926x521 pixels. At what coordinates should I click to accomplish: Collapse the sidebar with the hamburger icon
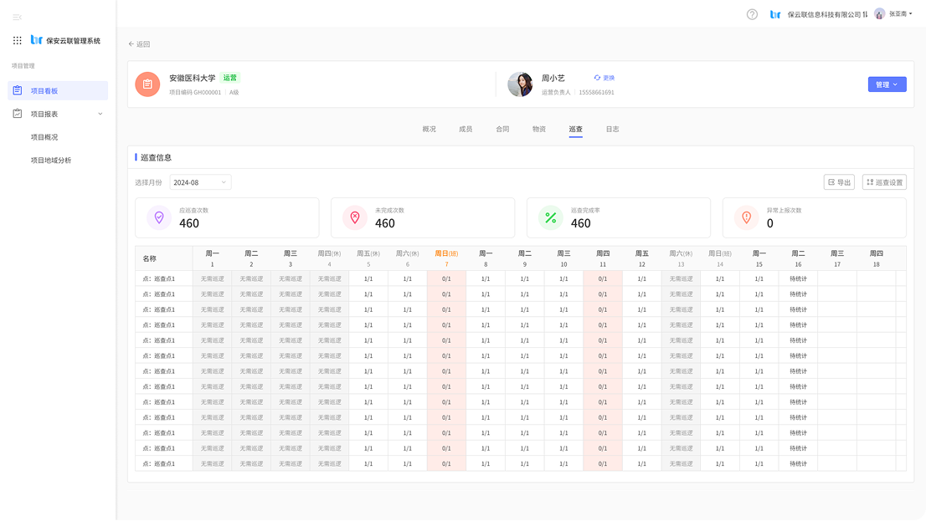pos(17,17)
